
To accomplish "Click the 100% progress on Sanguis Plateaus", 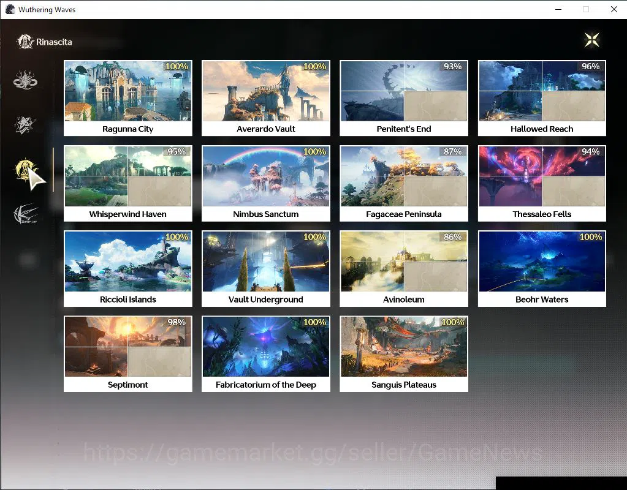I will point(453,322).
